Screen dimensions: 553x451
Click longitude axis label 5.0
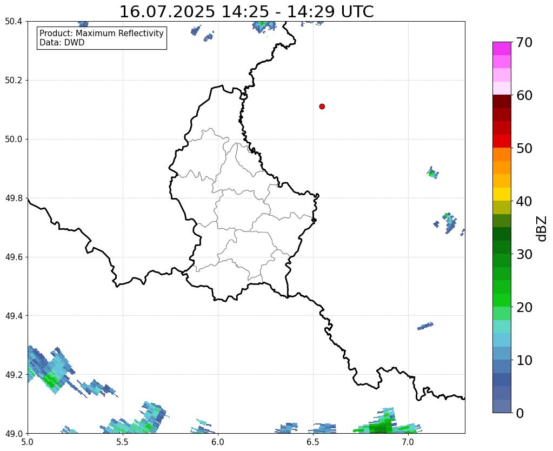(x=28, y=442)
